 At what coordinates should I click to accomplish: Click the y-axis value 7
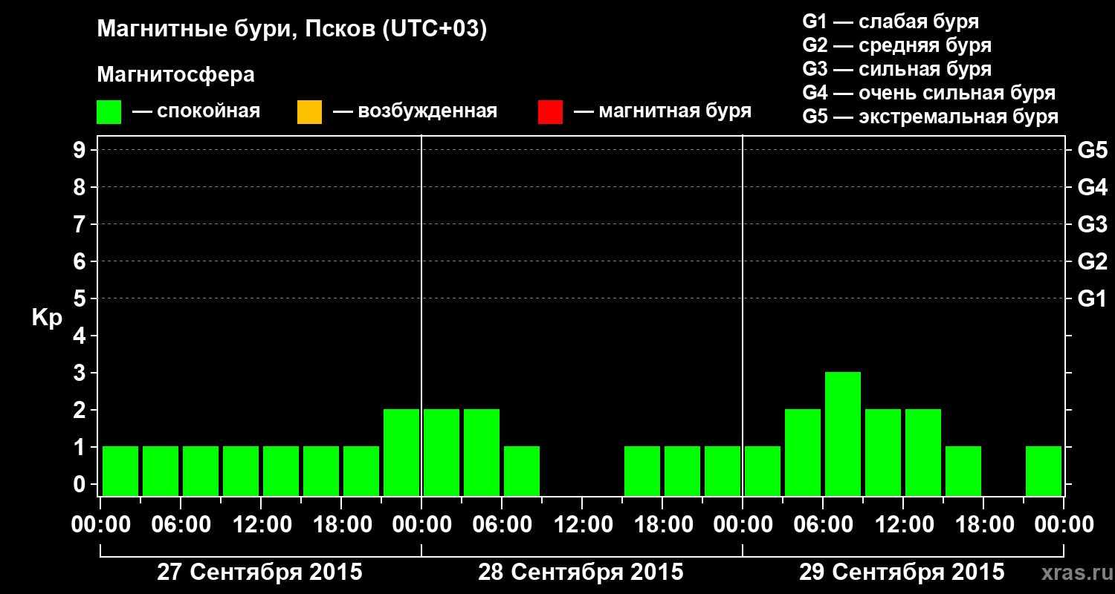81,224
